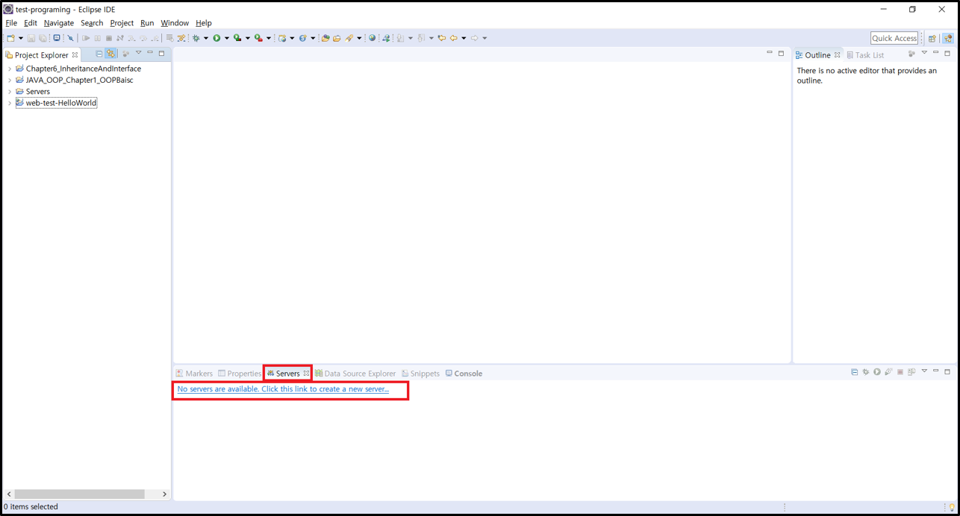
Task: Close the Servers tab
Action: point(306,374)
